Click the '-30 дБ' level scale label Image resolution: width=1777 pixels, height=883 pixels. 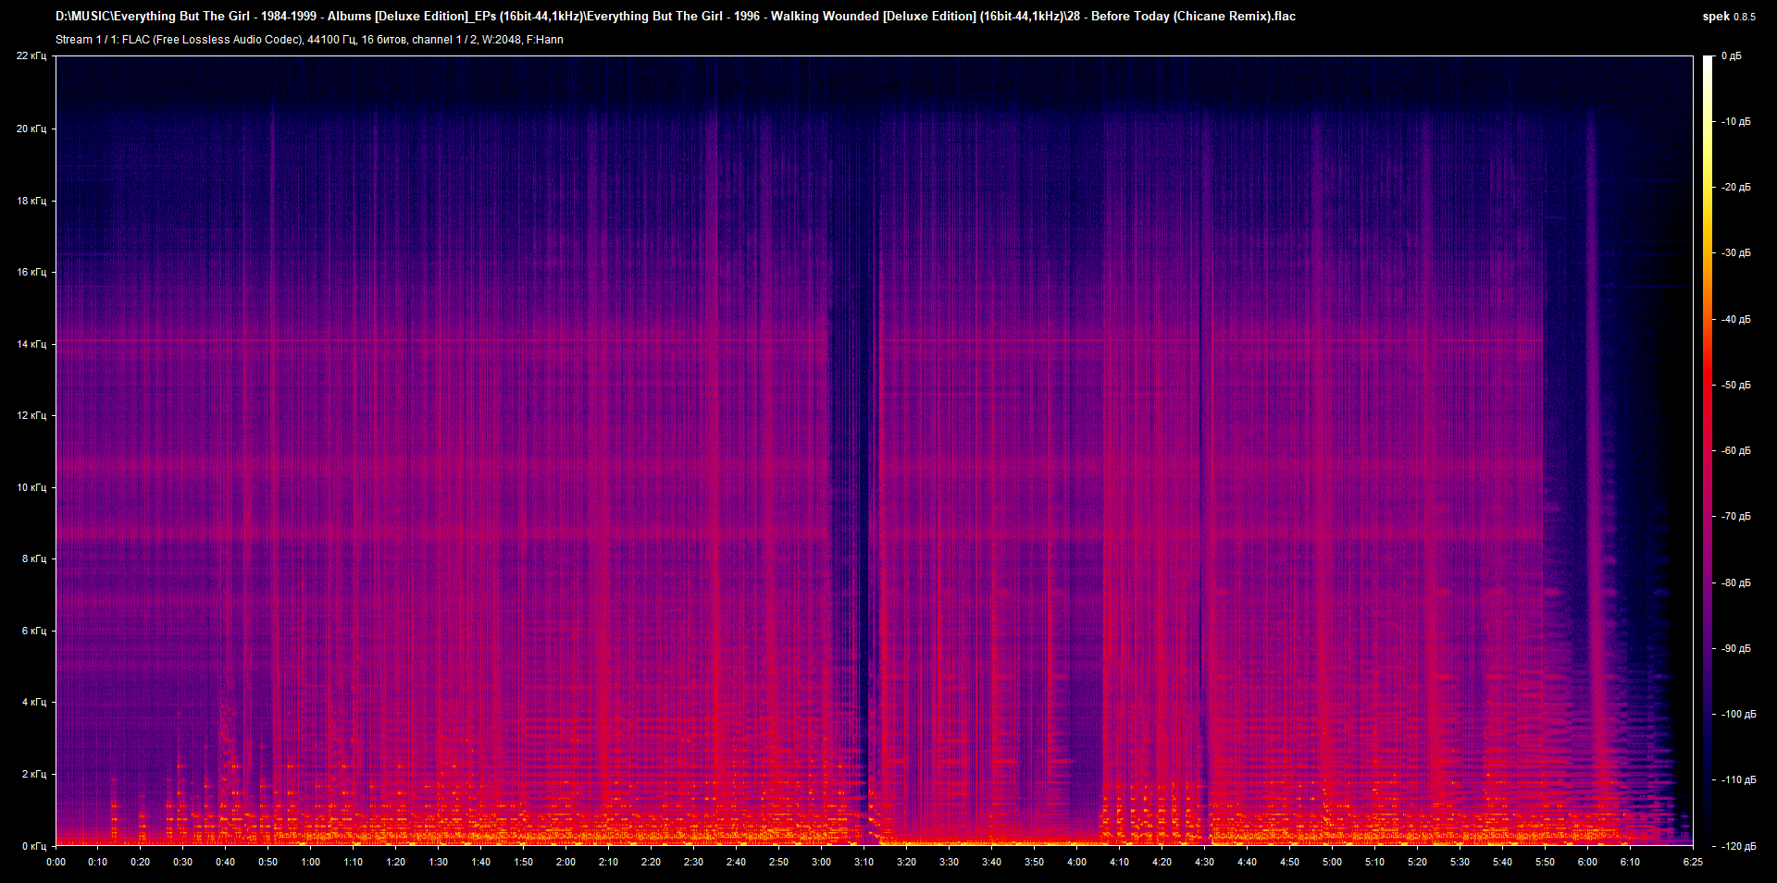coord(1736,252)
